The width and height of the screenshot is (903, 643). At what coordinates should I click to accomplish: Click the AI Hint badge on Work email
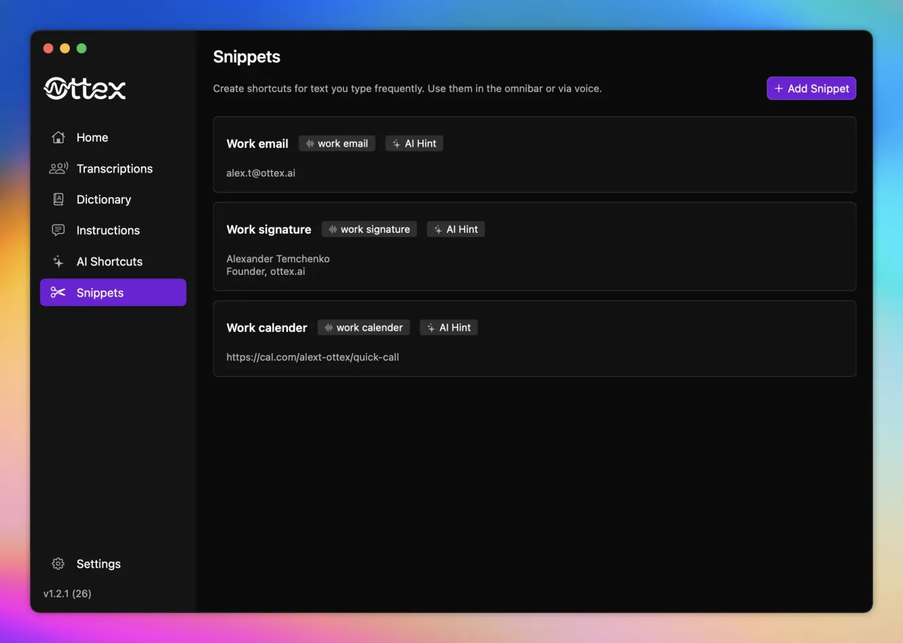pos(414,143)
